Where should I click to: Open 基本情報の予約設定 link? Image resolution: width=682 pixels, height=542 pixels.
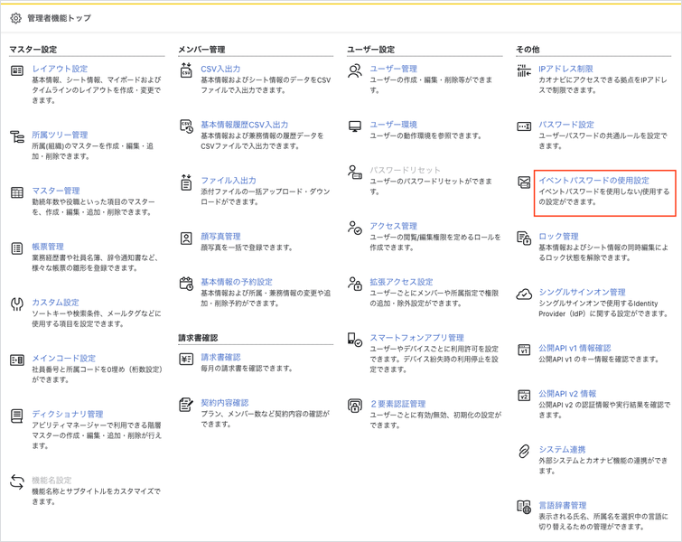tap(237, 282)
